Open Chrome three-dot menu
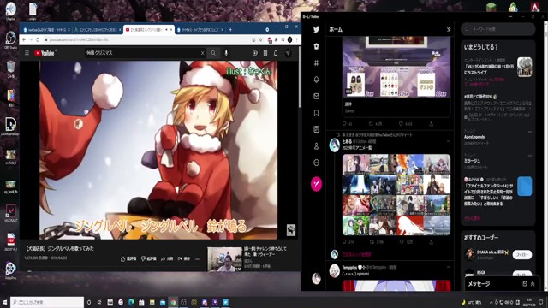The width and height of the screenshot is (548, 308). [x=297, y=40]
